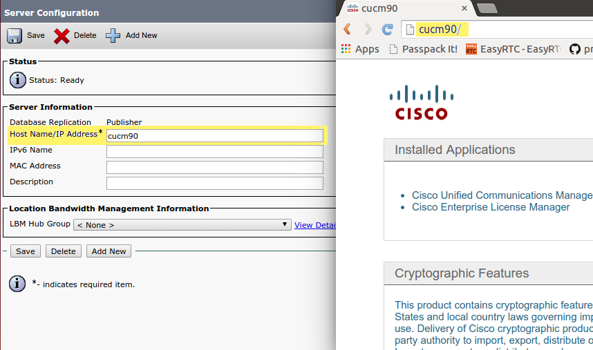Close the cucm90 browser tab
The width and height of the screenshot is (593, 350).
click(464, 8)
